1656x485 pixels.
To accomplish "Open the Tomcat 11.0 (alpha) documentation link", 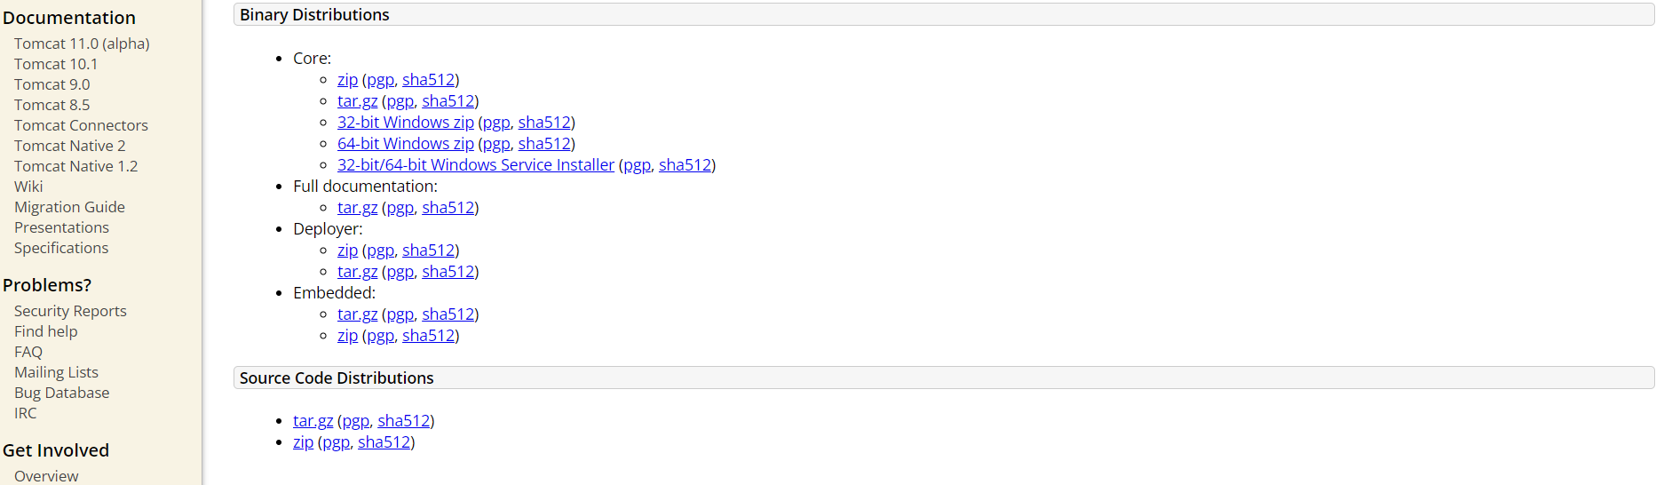I will pyautogui.click(x=82, y=44).
